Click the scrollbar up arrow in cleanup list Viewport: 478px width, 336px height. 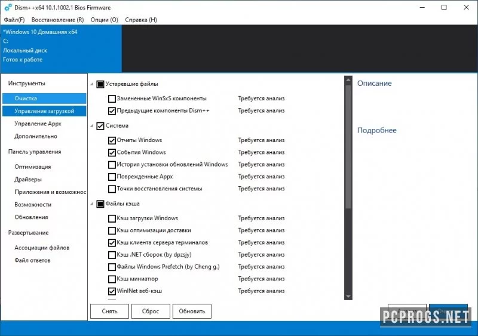348,80
